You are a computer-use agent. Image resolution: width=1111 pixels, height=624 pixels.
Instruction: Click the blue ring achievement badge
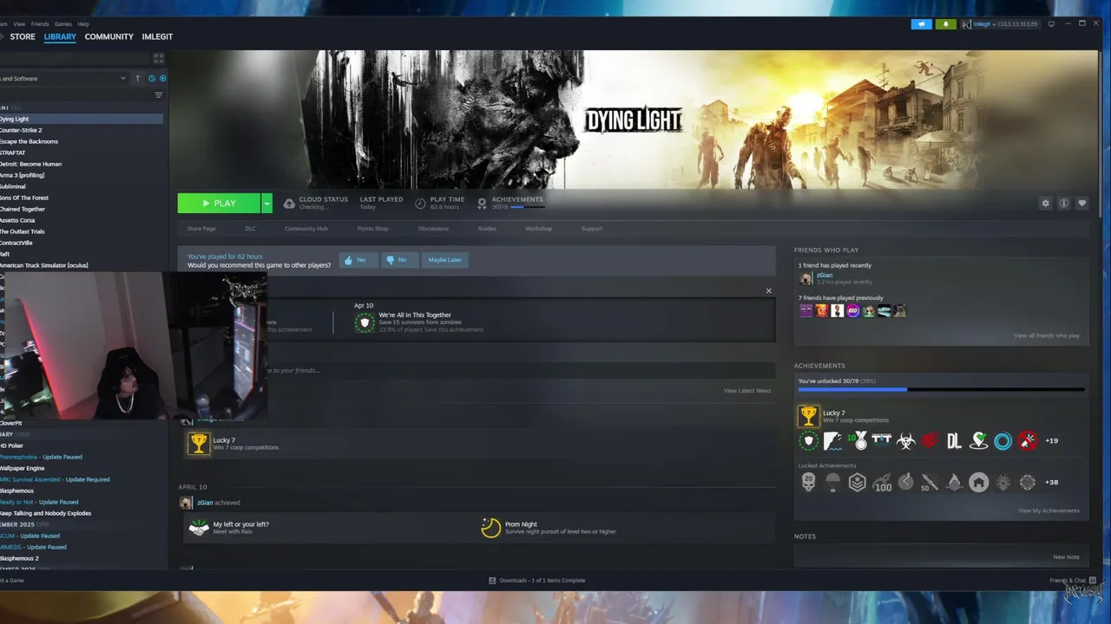pyautogui.click(x=1003, y=441)
